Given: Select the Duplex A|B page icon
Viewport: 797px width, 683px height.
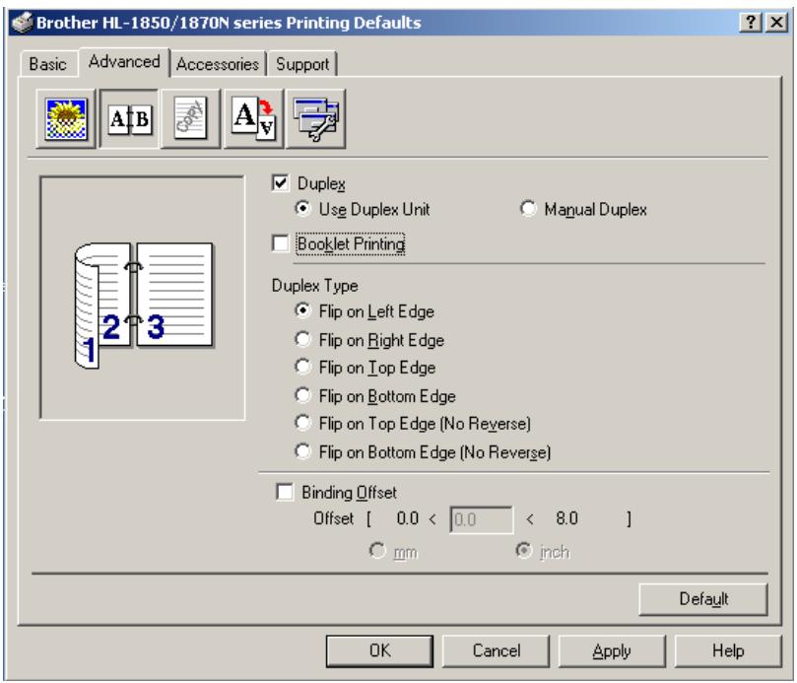Looking at the screenshot, I should tap(129, 119).
